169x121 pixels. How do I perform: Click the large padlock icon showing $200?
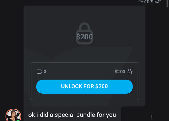tap(84, 33)
